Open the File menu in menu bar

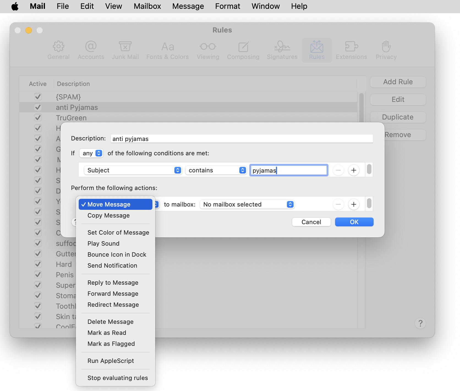pyautogui.click(x=63, y=6)
